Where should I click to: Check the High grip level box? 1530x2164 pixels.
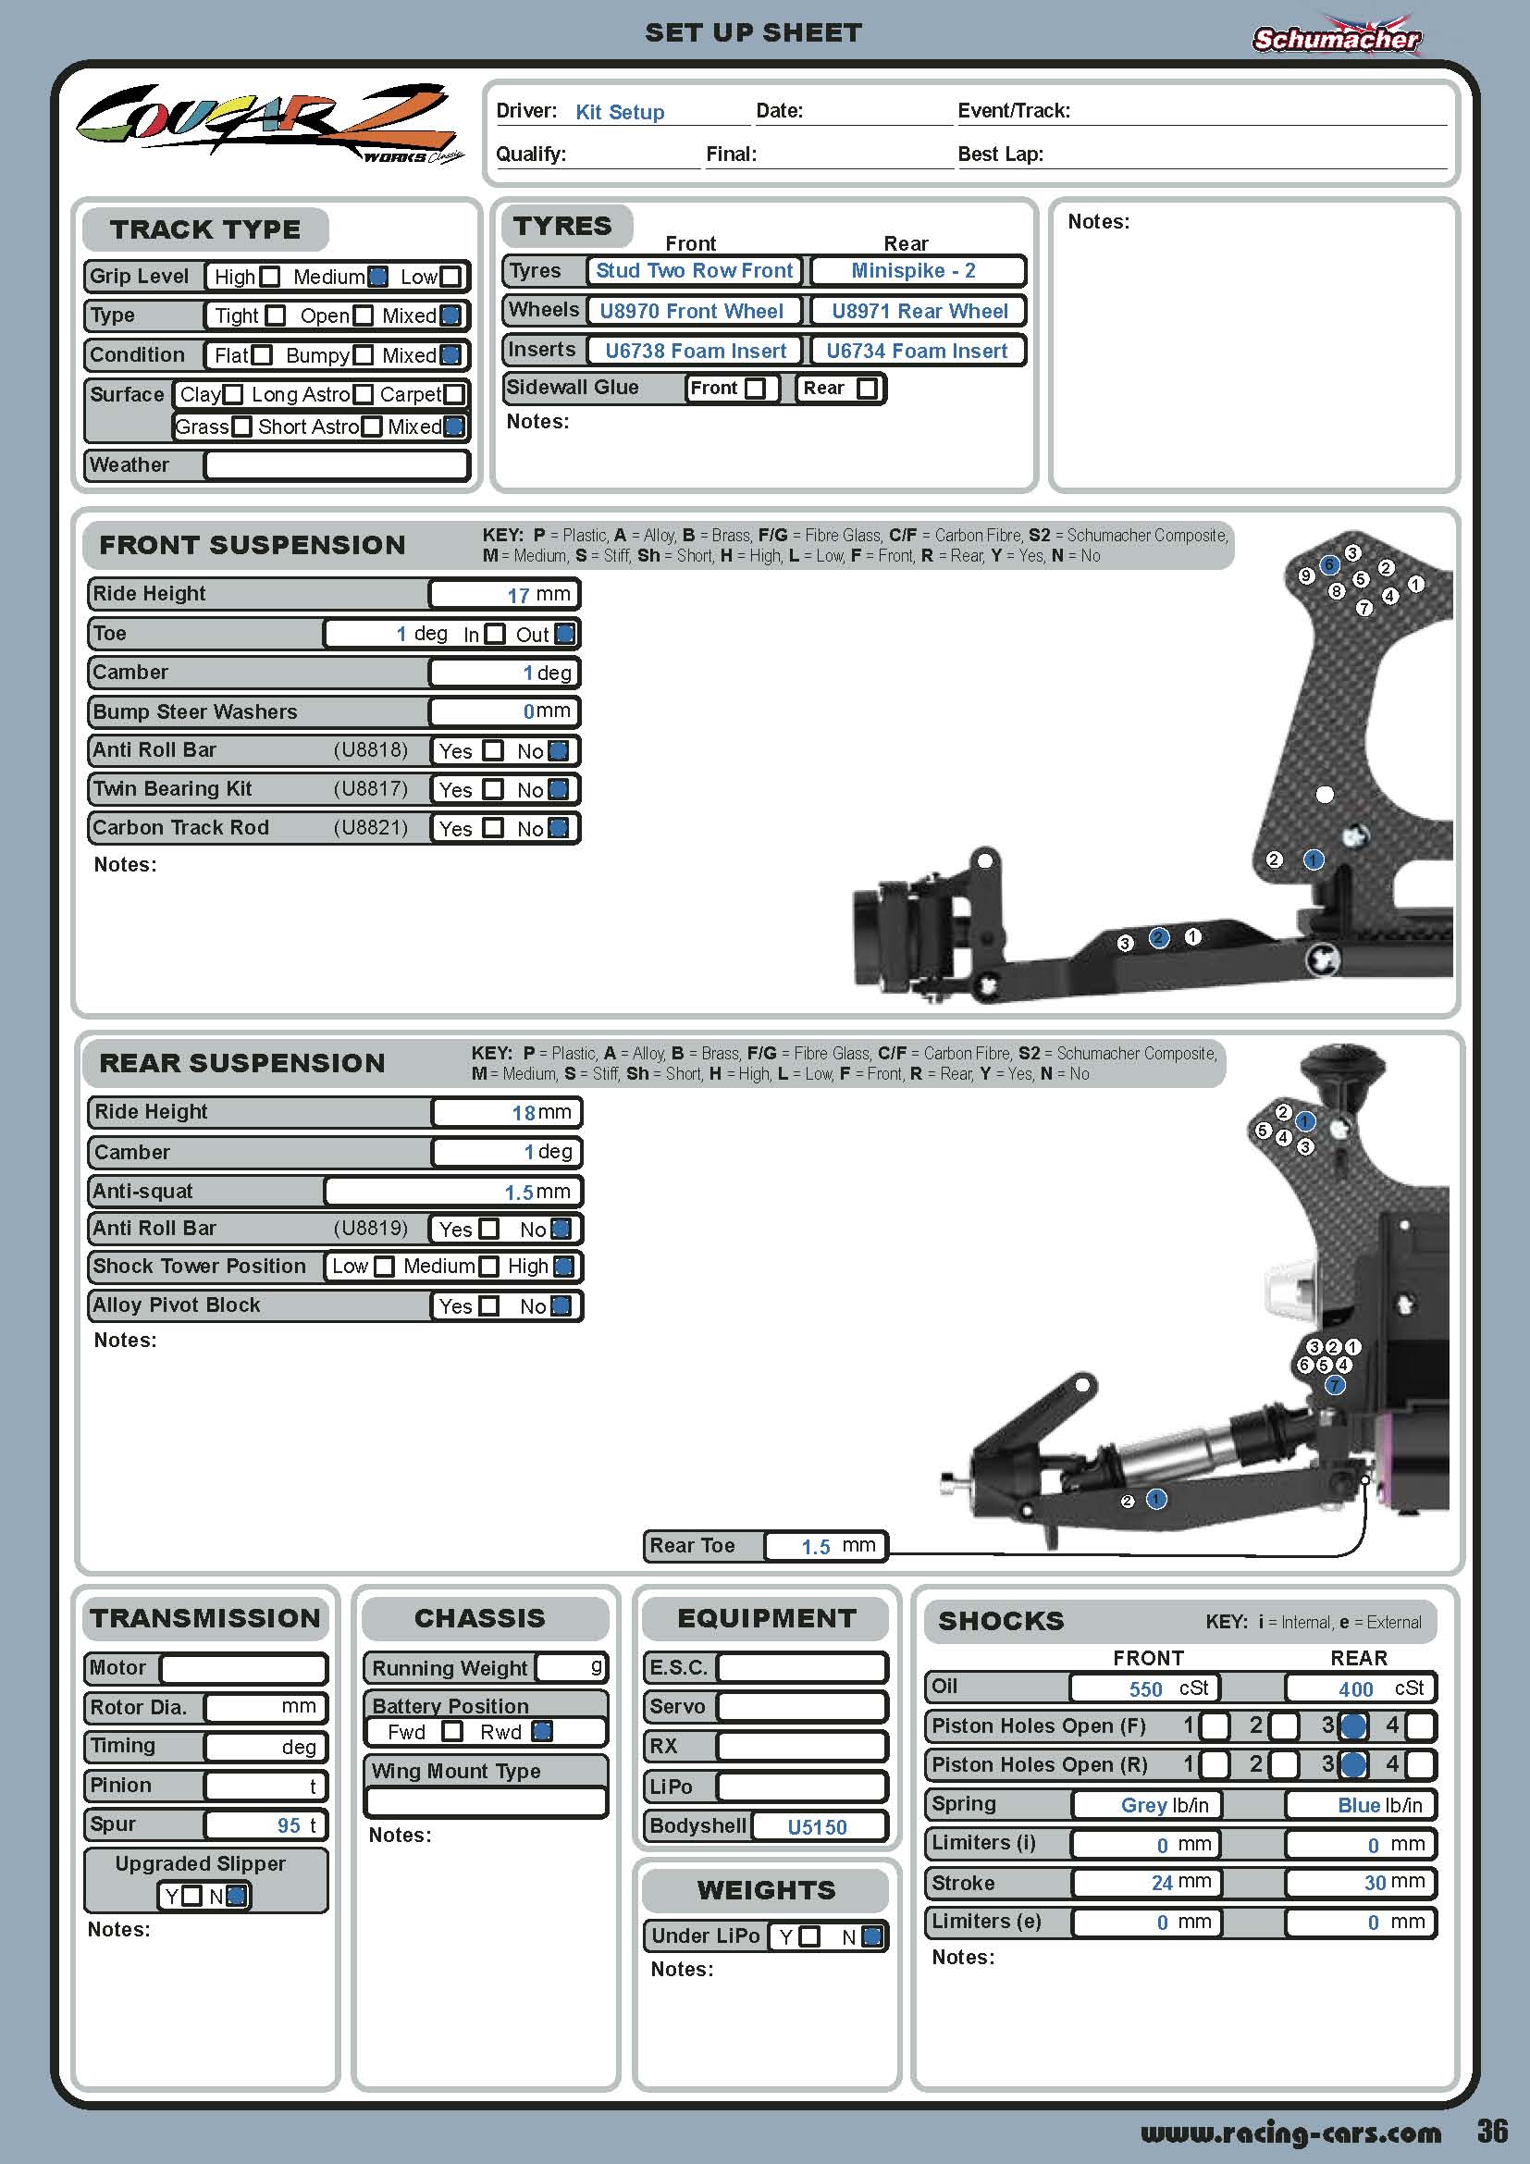pos(270,278)
